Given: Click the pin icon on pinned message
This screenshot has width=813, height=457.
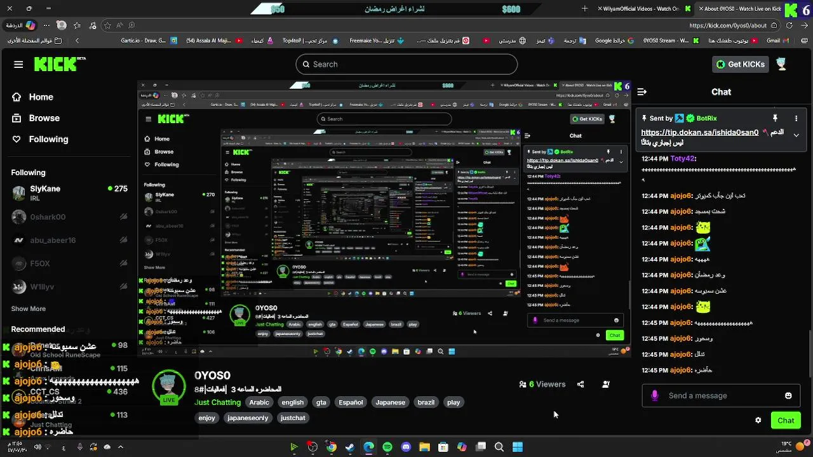Looking at the screenshot, I should [x=775, y=118].
